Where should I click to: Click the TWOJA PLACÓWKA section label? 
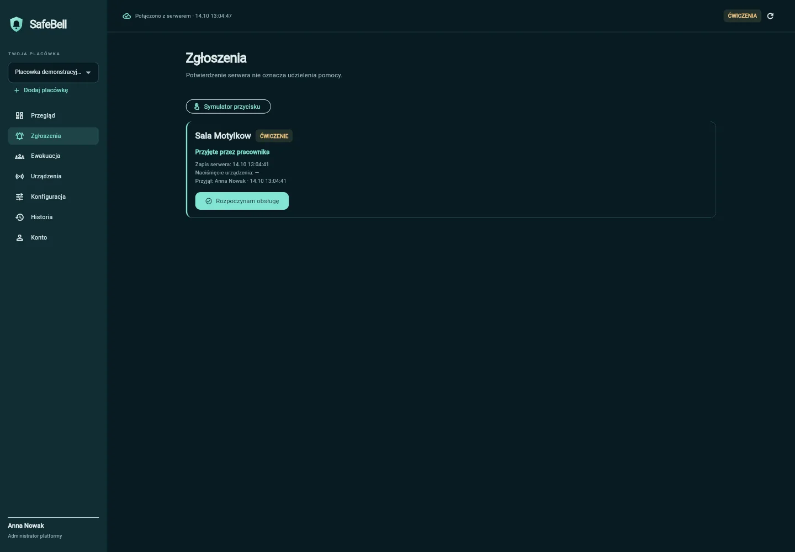point(34,54)
